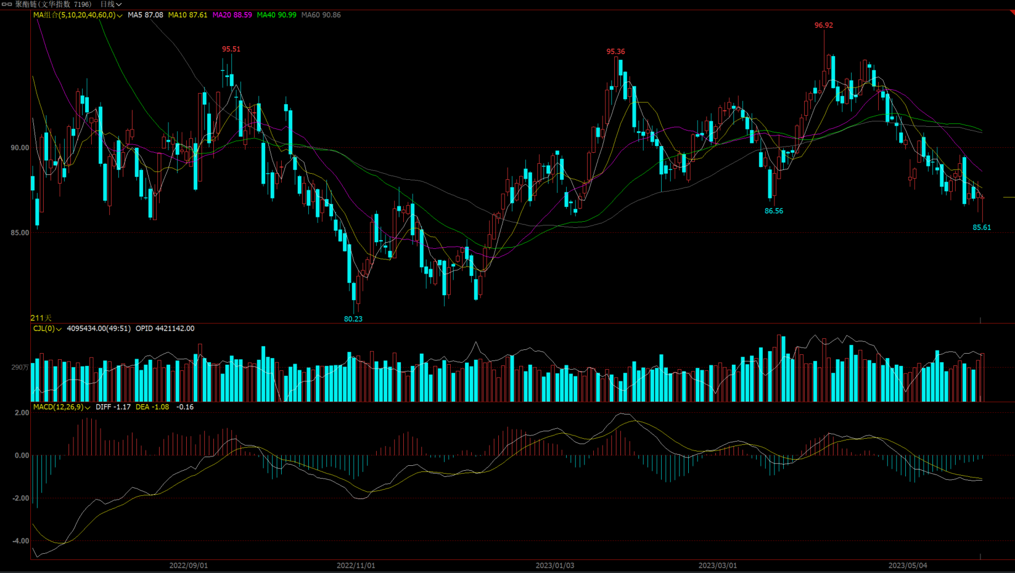
Task: Click the -0.16 MACD histogram value
Action: pos(185,407)
